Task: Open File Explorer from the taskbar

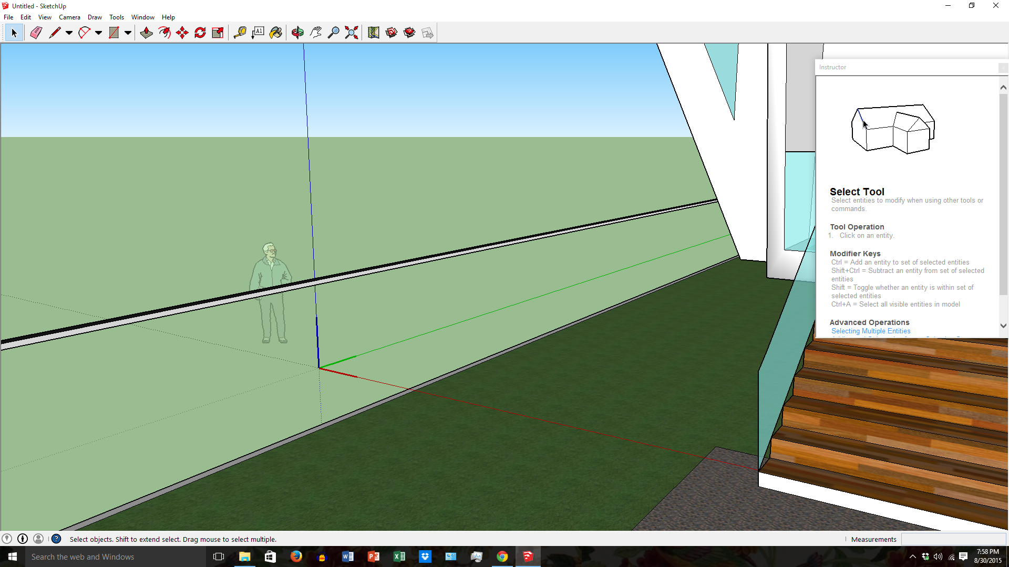Action: [245, 556]
